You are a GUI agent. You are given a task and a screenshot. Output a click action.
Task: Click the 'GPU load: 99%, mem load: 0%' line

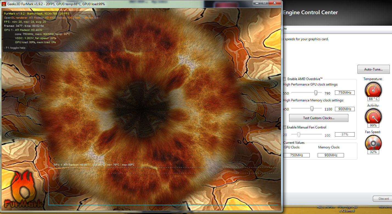[x=35, y=42]
